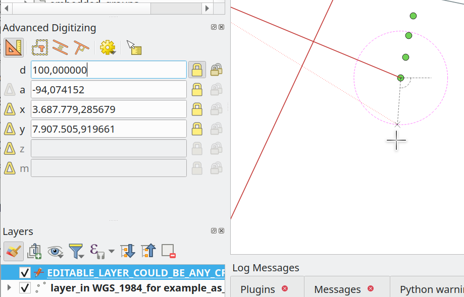Select the parallel digitizing tool
464x297 pixels.
click(x=61, y=47)
